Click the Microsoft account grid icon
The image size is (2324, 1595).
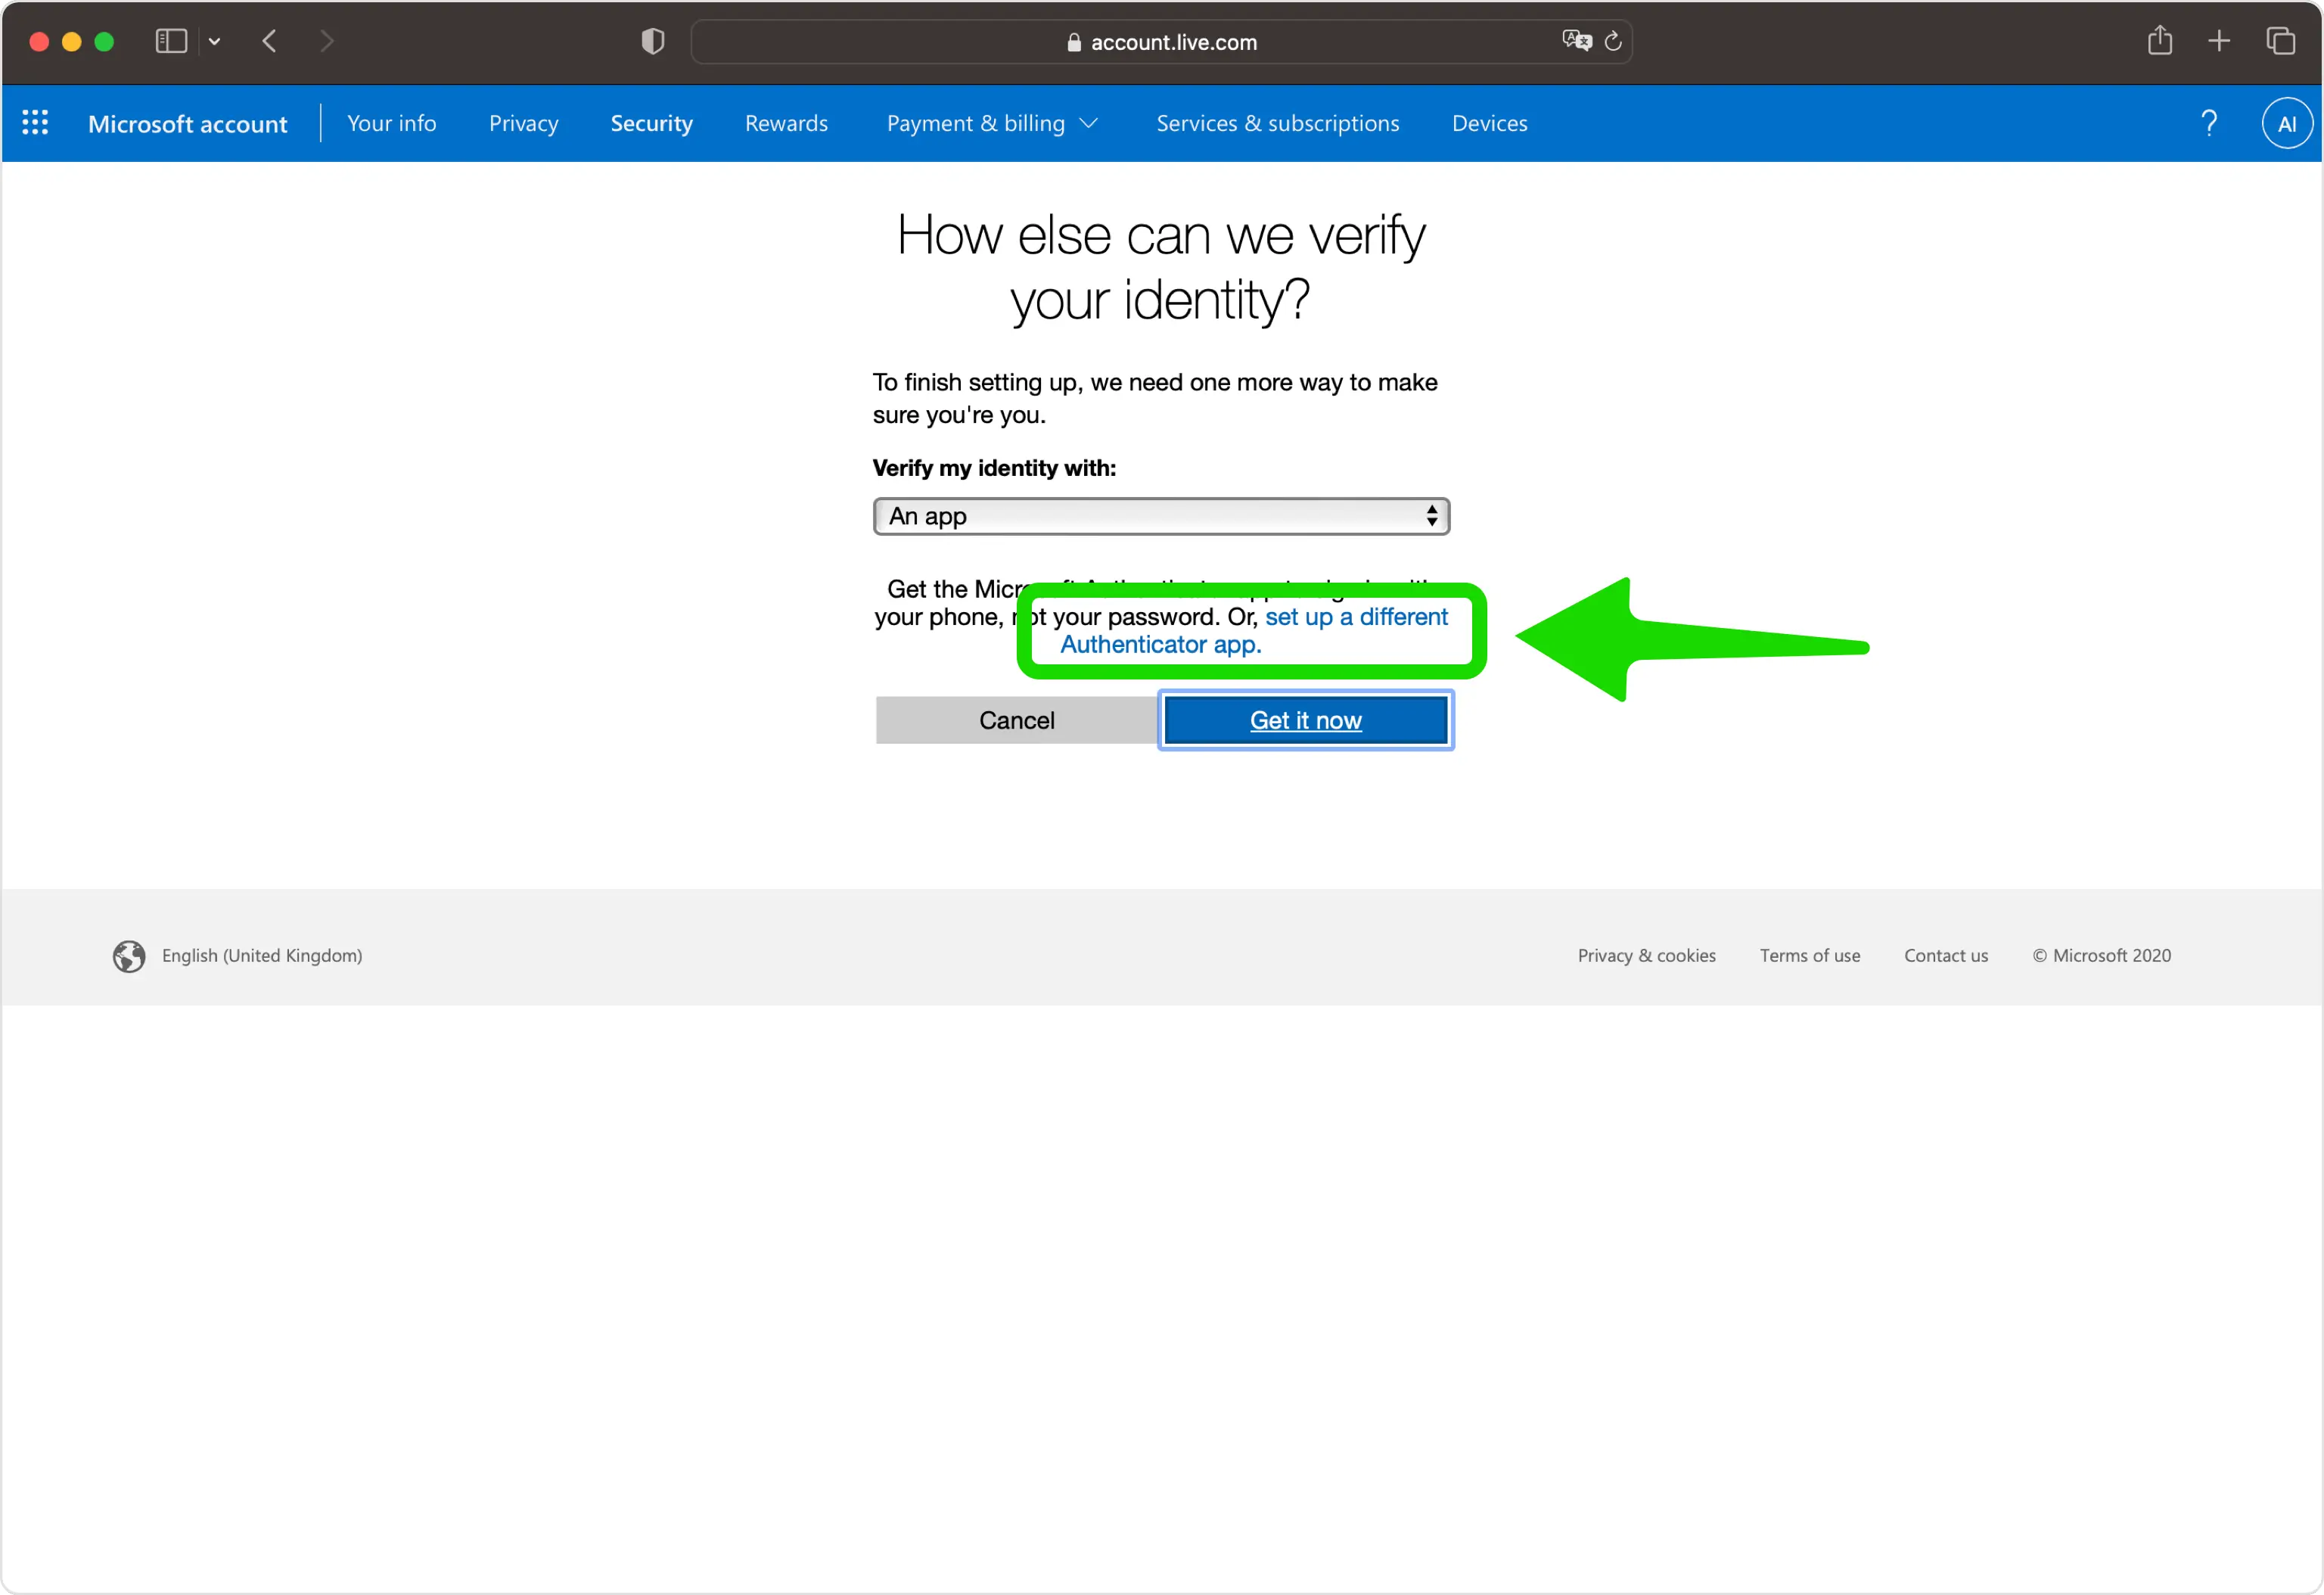pos(36,122)
